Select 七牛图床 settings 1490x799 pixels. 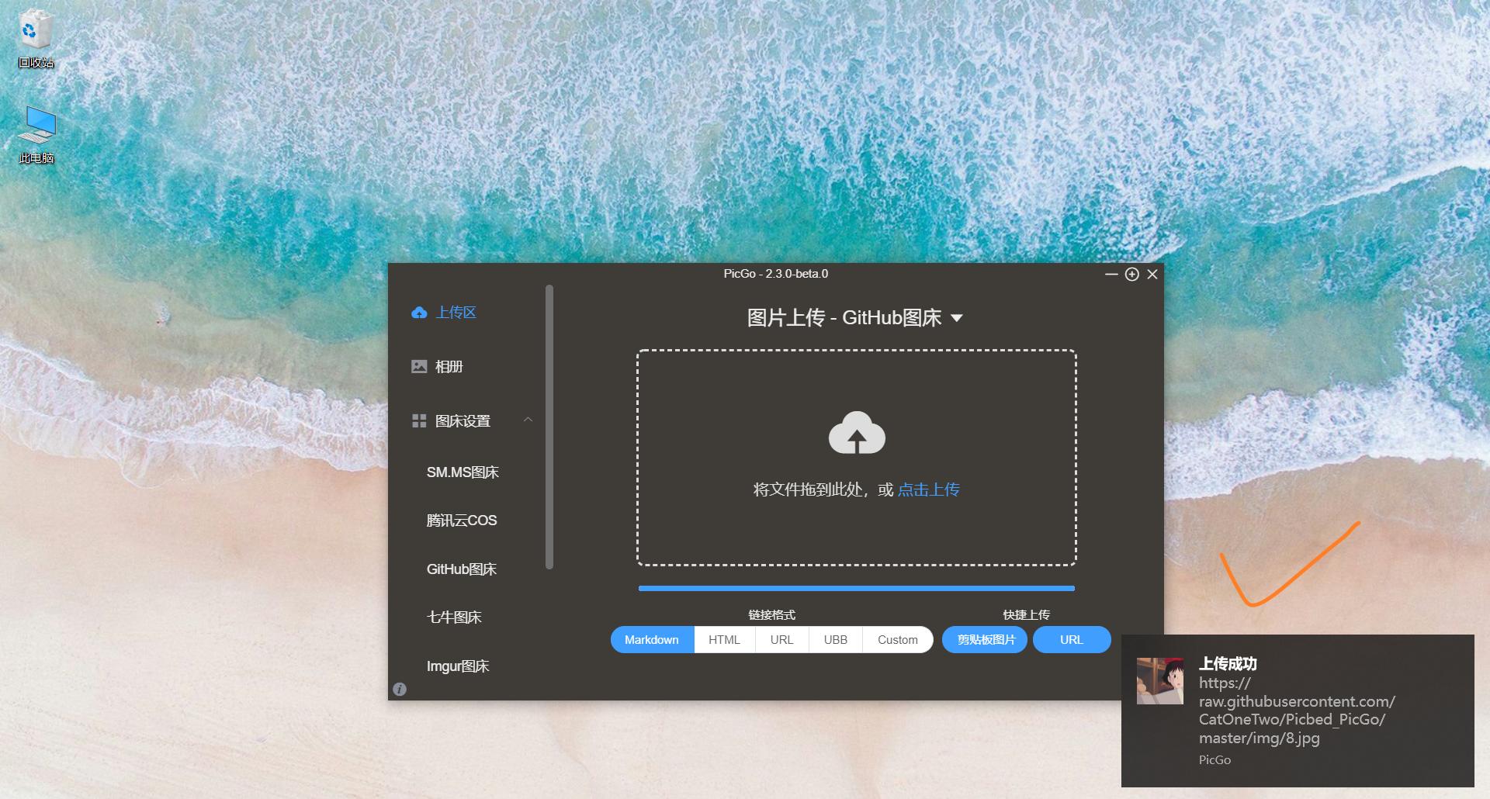click(454, 617)
